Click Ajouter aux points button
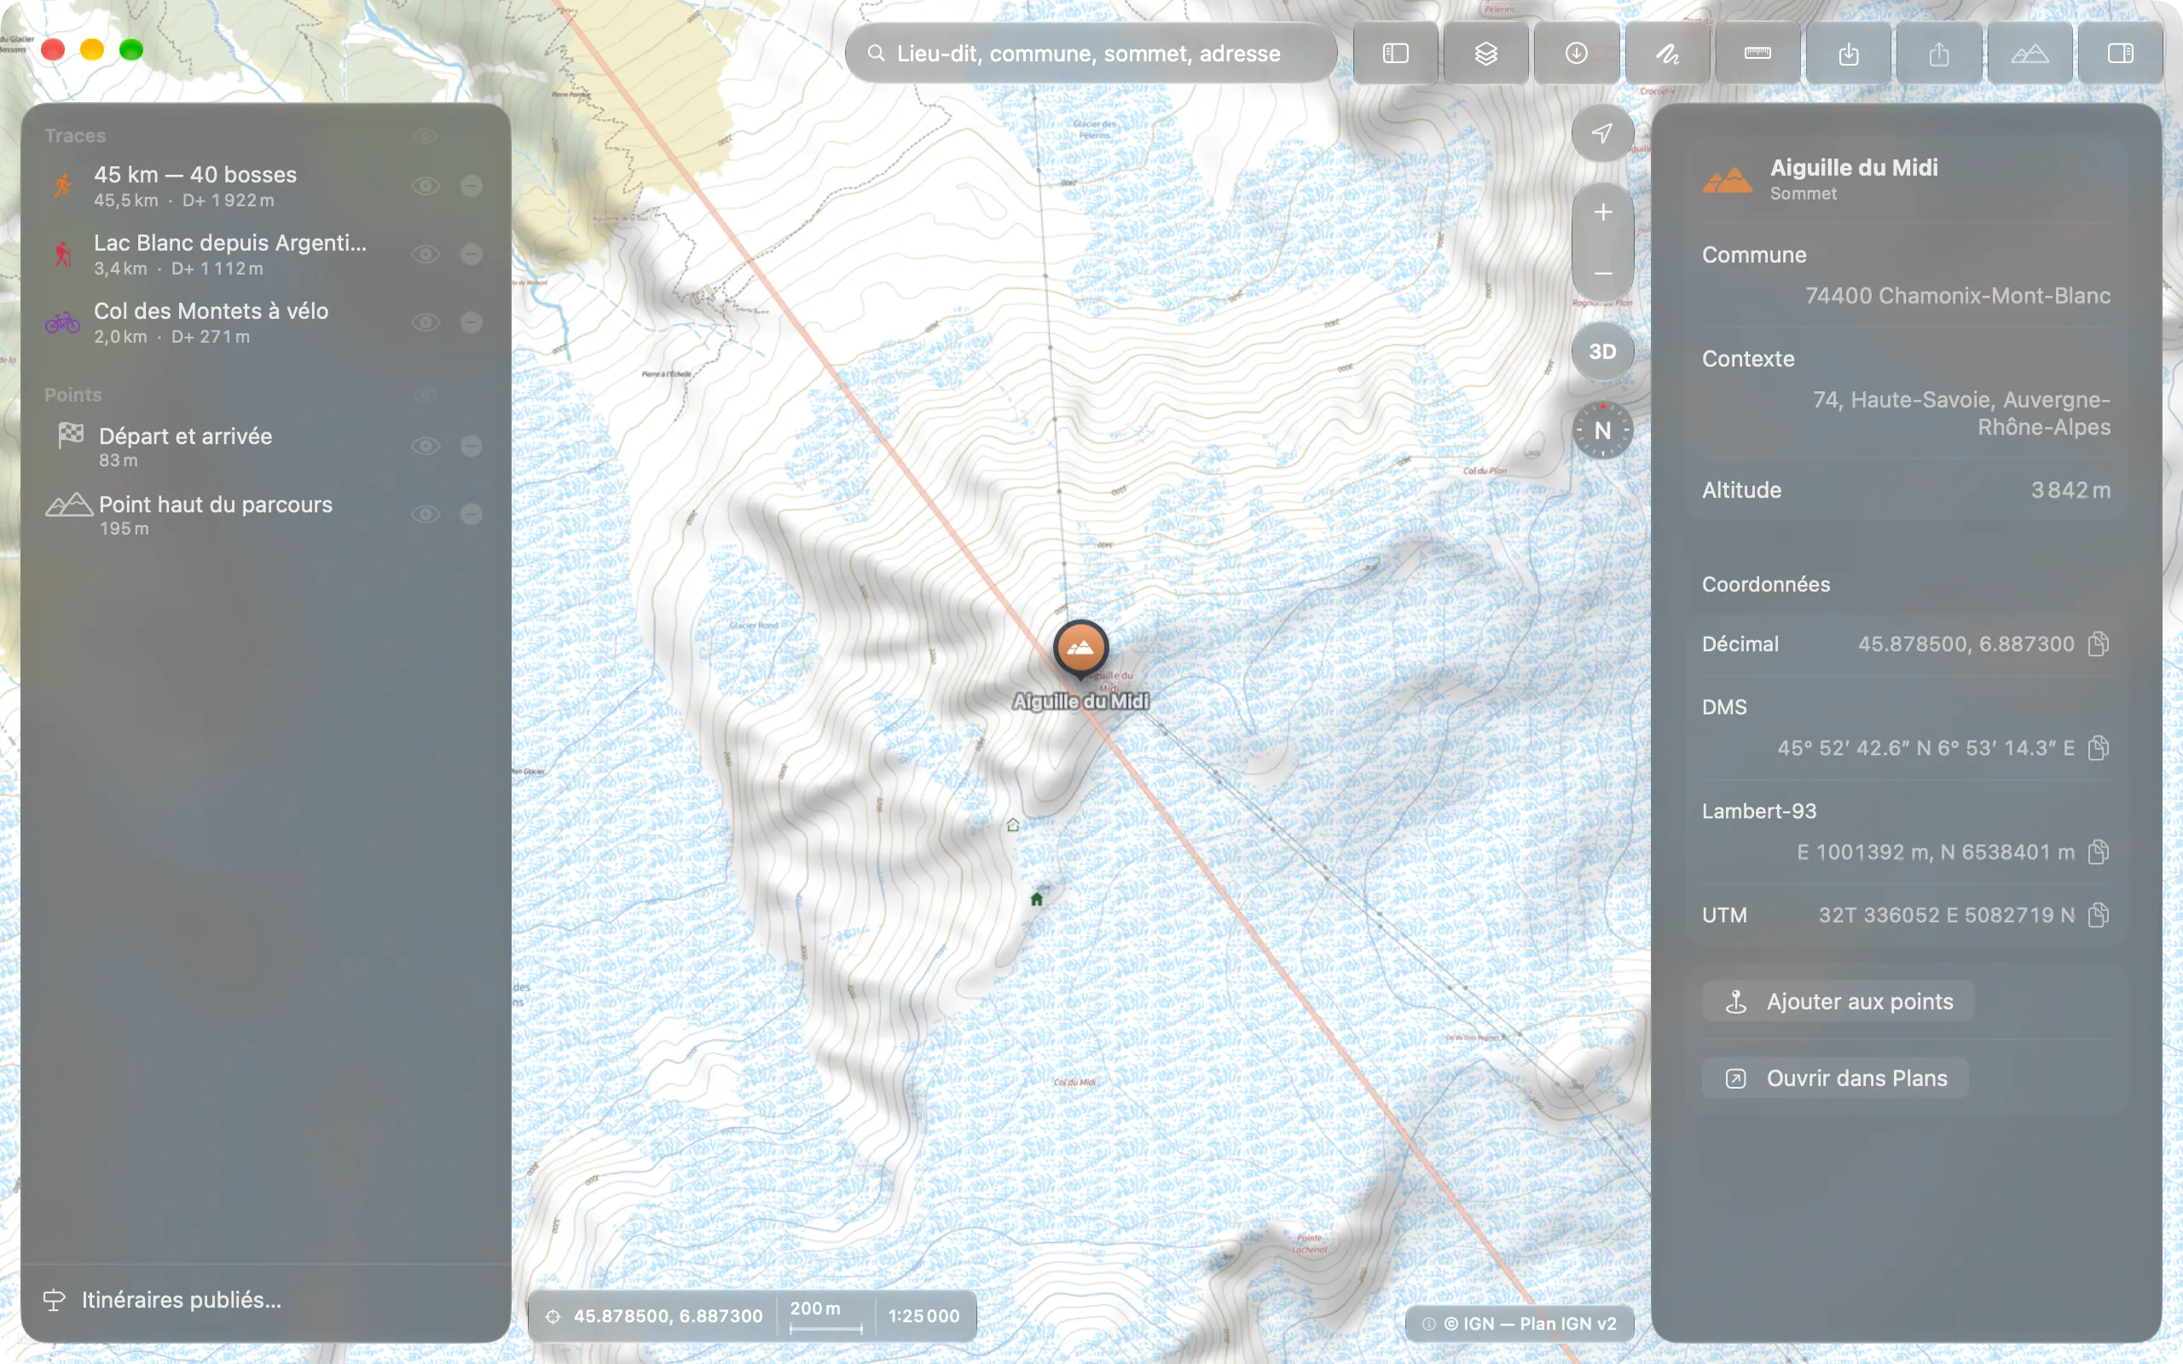This screenshot has width=2183, height=1364. coord(1838,1002)
